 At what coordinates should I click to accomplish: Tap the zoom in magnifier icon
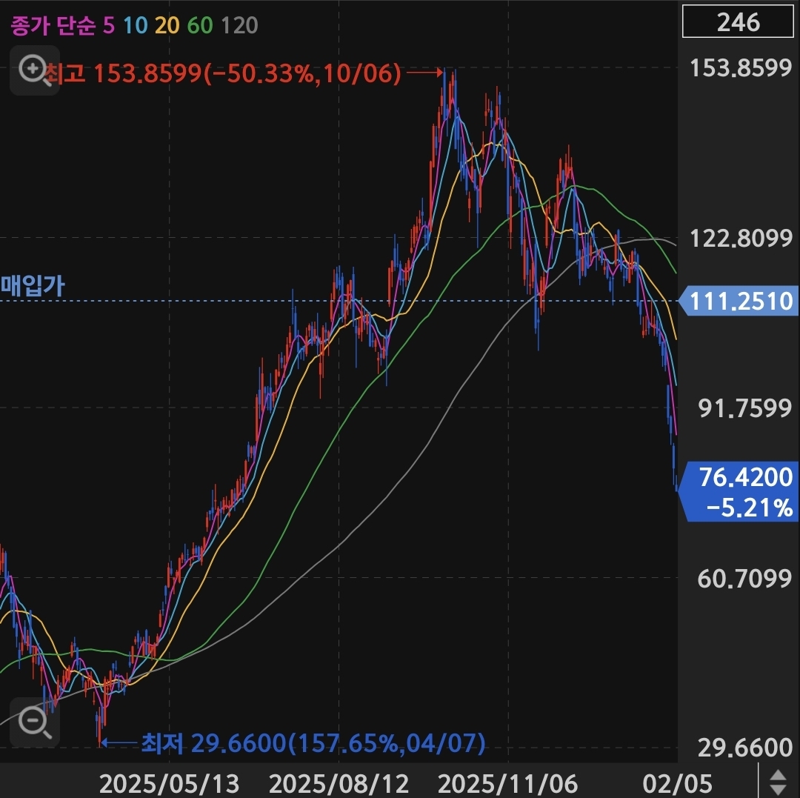pyautogui.click(x=34, y=70)
